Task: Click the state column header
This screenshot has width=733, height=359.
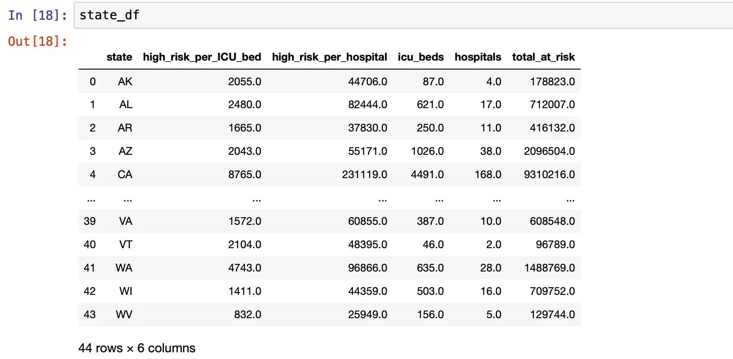Action: 119,57
